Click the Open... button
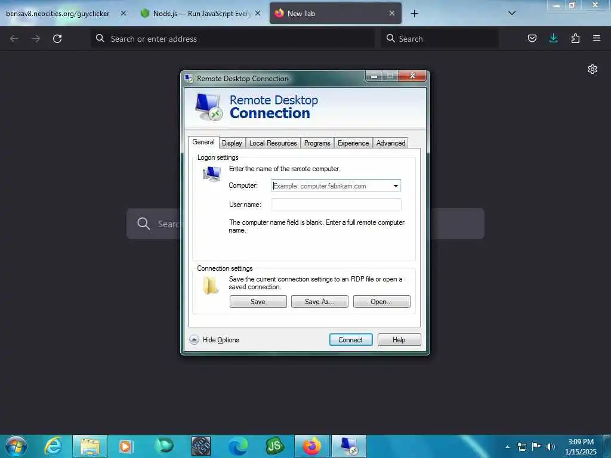Image resolution: width=611 pixels, height=458 pixels. (381, 301)
